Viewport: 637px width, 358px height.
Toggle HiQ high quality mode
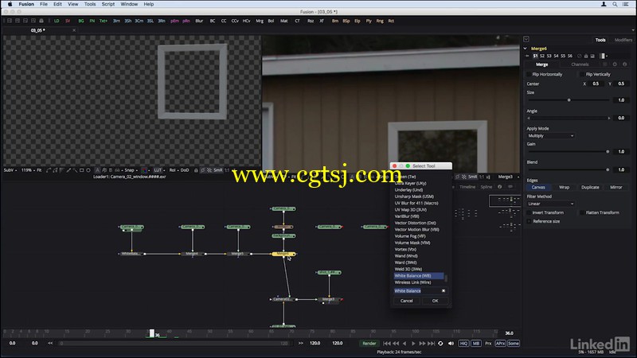(463, 344)
